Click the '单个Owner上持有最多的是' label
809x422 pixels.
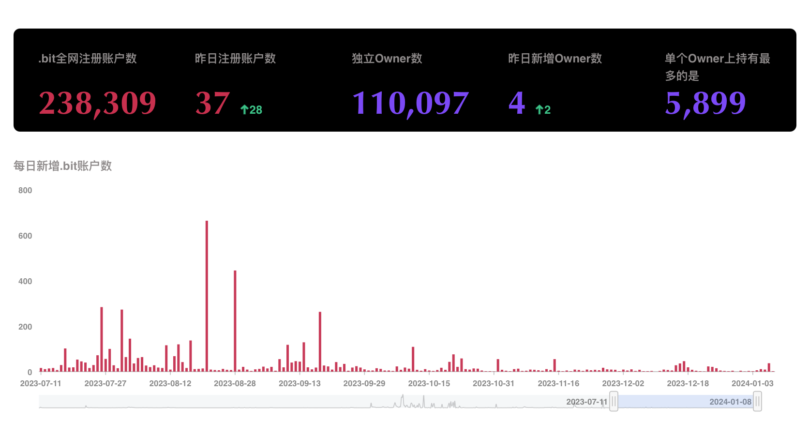click(718, 67)
